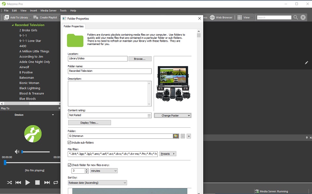Image resolution: width=312 pixels, height=194 pixels.
Task: Open the Presets file filter menu
Action: click(x=168, y=154)
